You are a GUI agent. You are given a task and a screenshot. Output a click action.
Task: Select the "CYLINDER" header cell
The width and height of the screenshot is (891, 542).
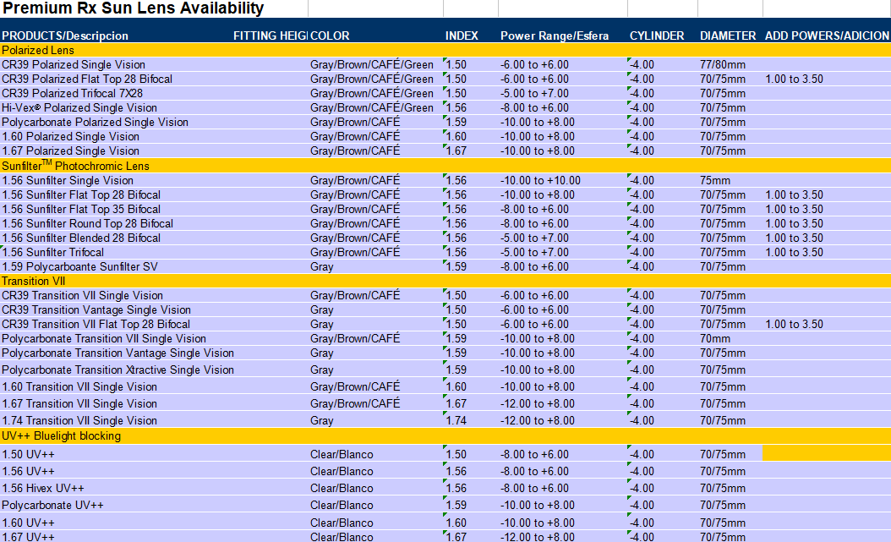point(657,36)
